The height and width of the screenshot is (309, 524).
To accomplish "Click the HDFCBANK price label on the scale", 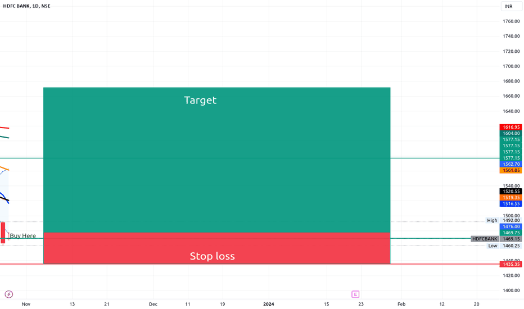I will coord(485,239).
